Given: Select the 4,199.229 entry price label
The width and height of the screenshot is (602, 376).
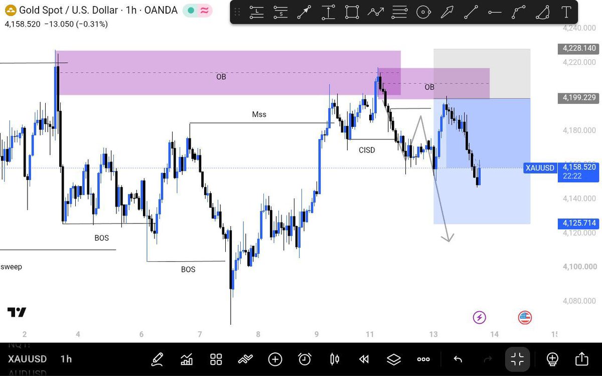Looking at the screenshot, I should pyautogui.click(x=579, y=98).
